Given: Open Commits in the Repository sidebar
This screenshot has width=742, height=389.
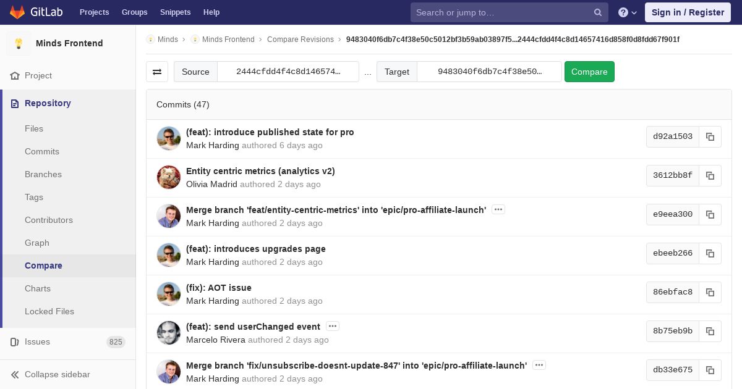Looking at the screenshot, I should click(x=42, y=151).
